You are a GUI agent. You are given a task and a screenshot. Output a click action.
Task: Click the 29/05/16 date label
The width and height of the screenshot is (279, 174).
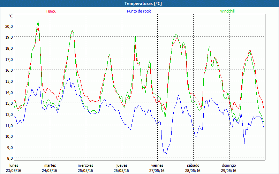(229, 171)
